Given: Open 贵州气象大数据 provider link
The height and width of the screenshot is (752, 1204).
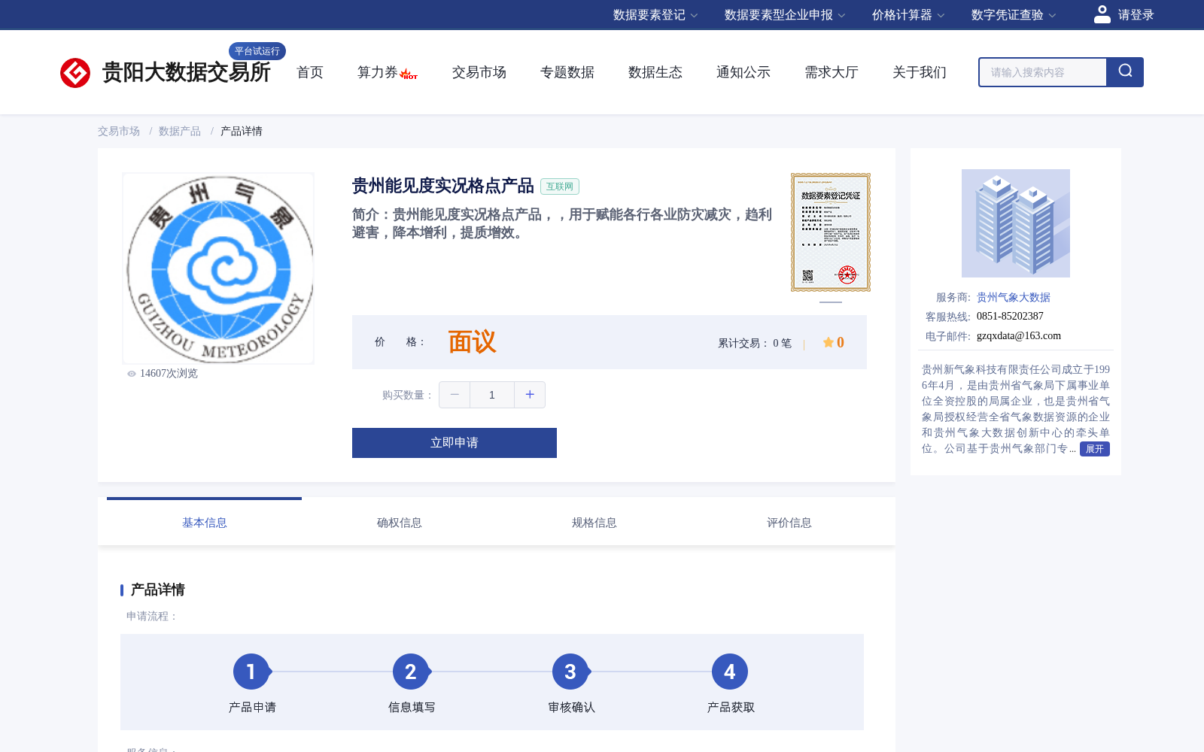Looking at the screenshot, I should pos(1014,298).
